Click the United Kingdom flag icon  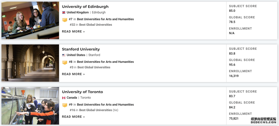pos(64,13)
